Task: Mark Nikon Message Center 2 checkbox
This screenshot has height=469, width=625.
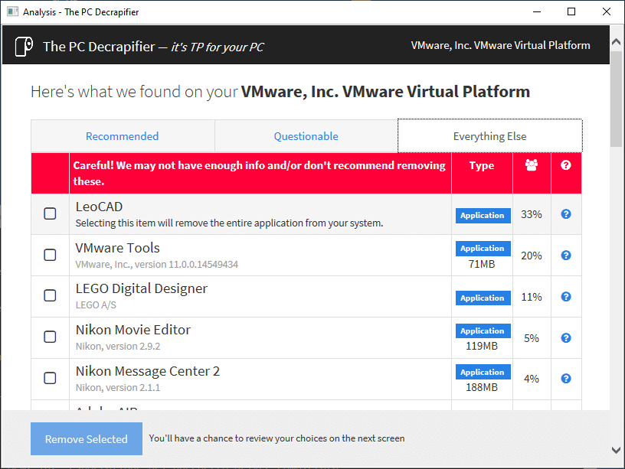Action: click(50, 378)
